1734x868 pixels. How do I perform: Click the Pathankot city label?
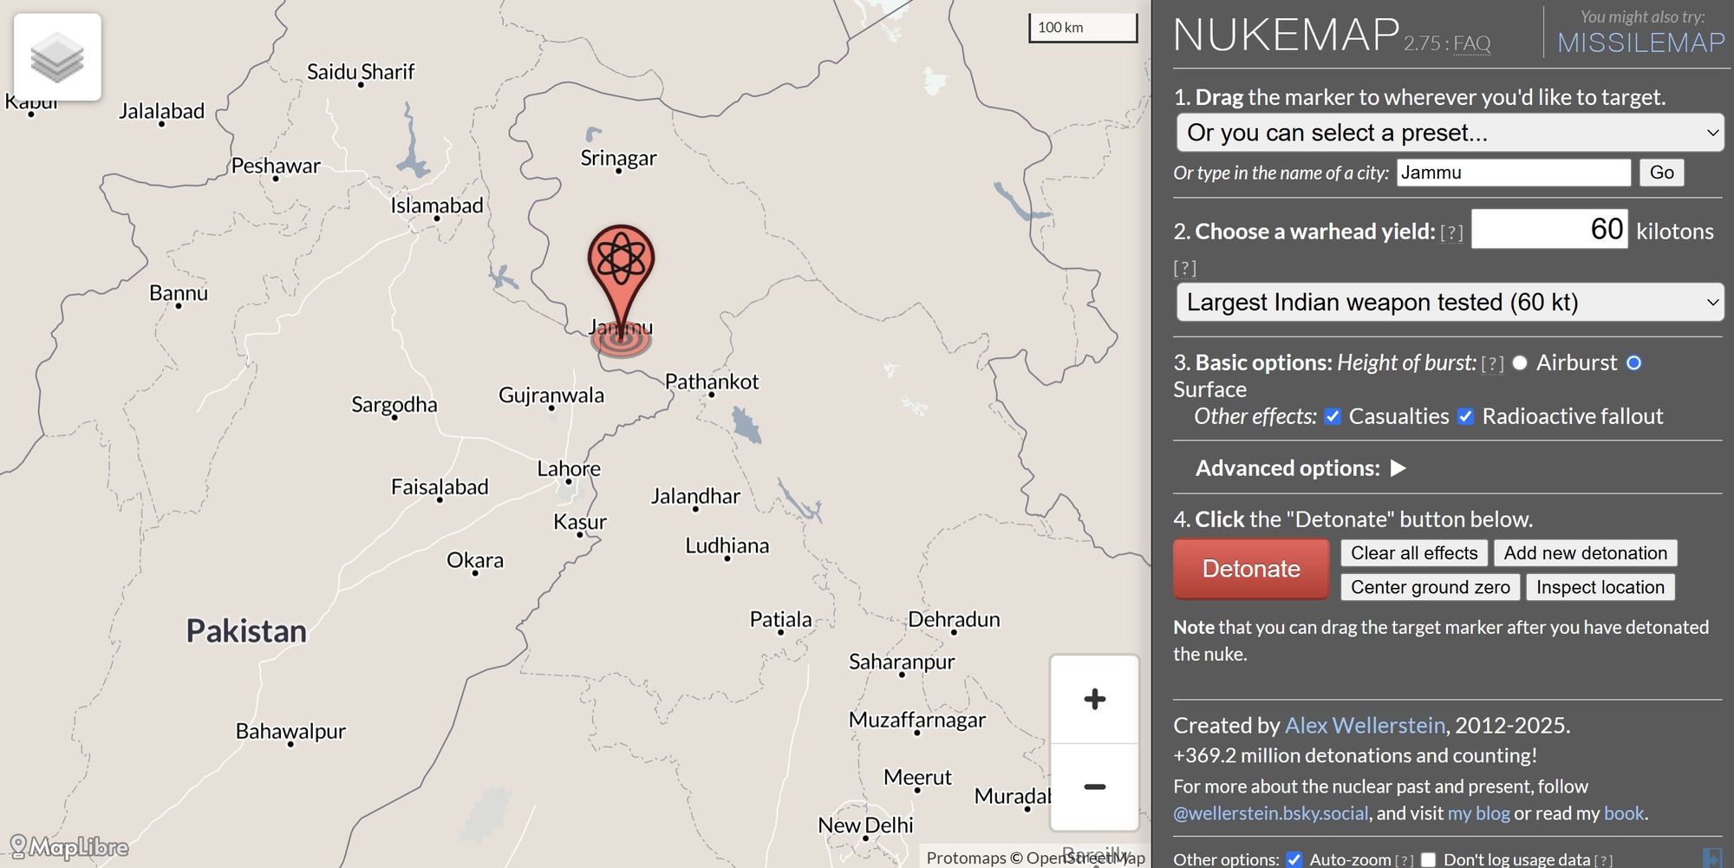point(712,382)
